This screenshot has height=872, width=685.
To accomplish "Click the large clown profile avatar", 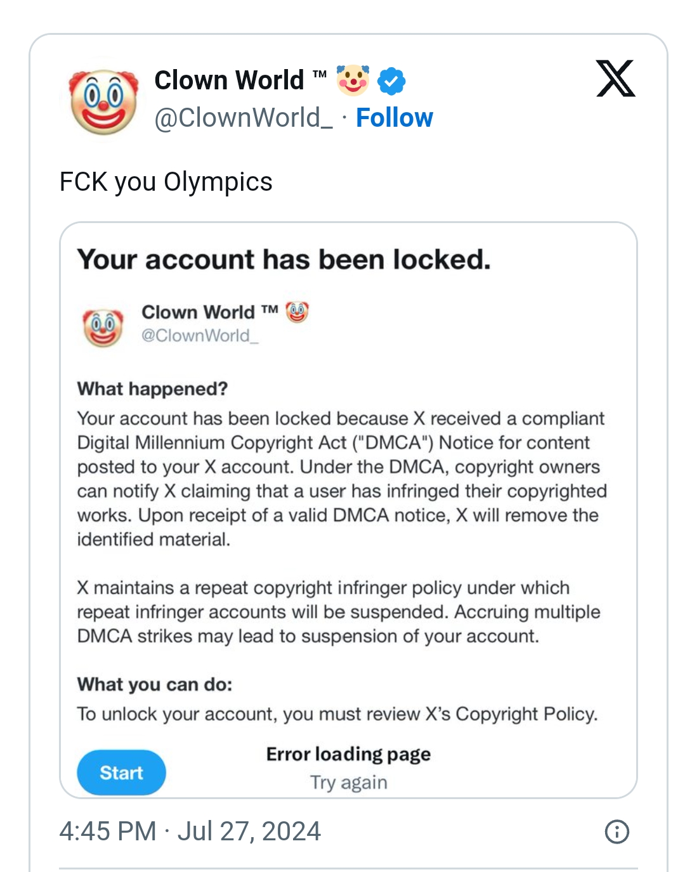I will coord(104,101).
